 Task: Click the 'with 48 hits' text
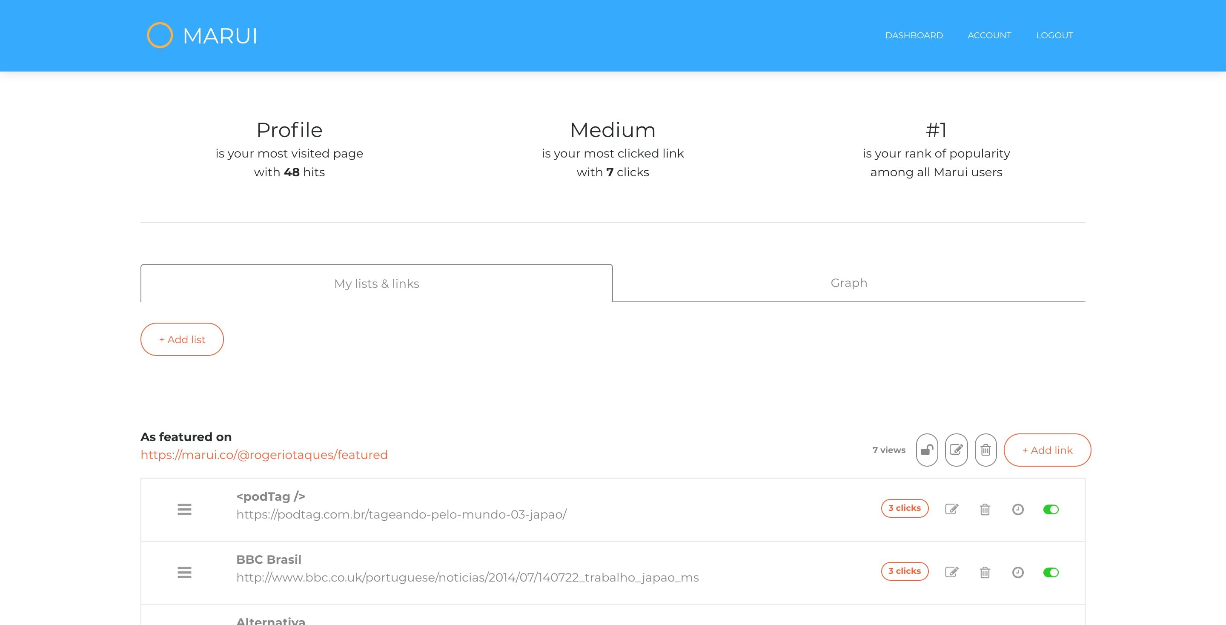(289, 172)
